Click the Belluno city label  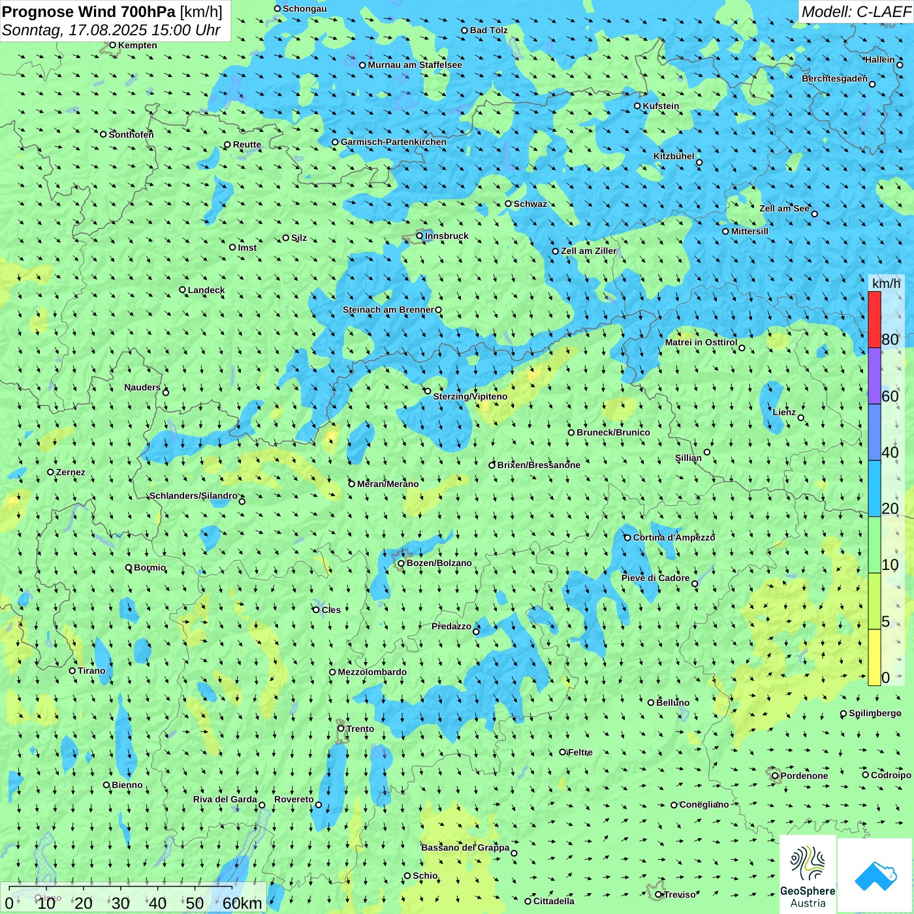point(672,702)
